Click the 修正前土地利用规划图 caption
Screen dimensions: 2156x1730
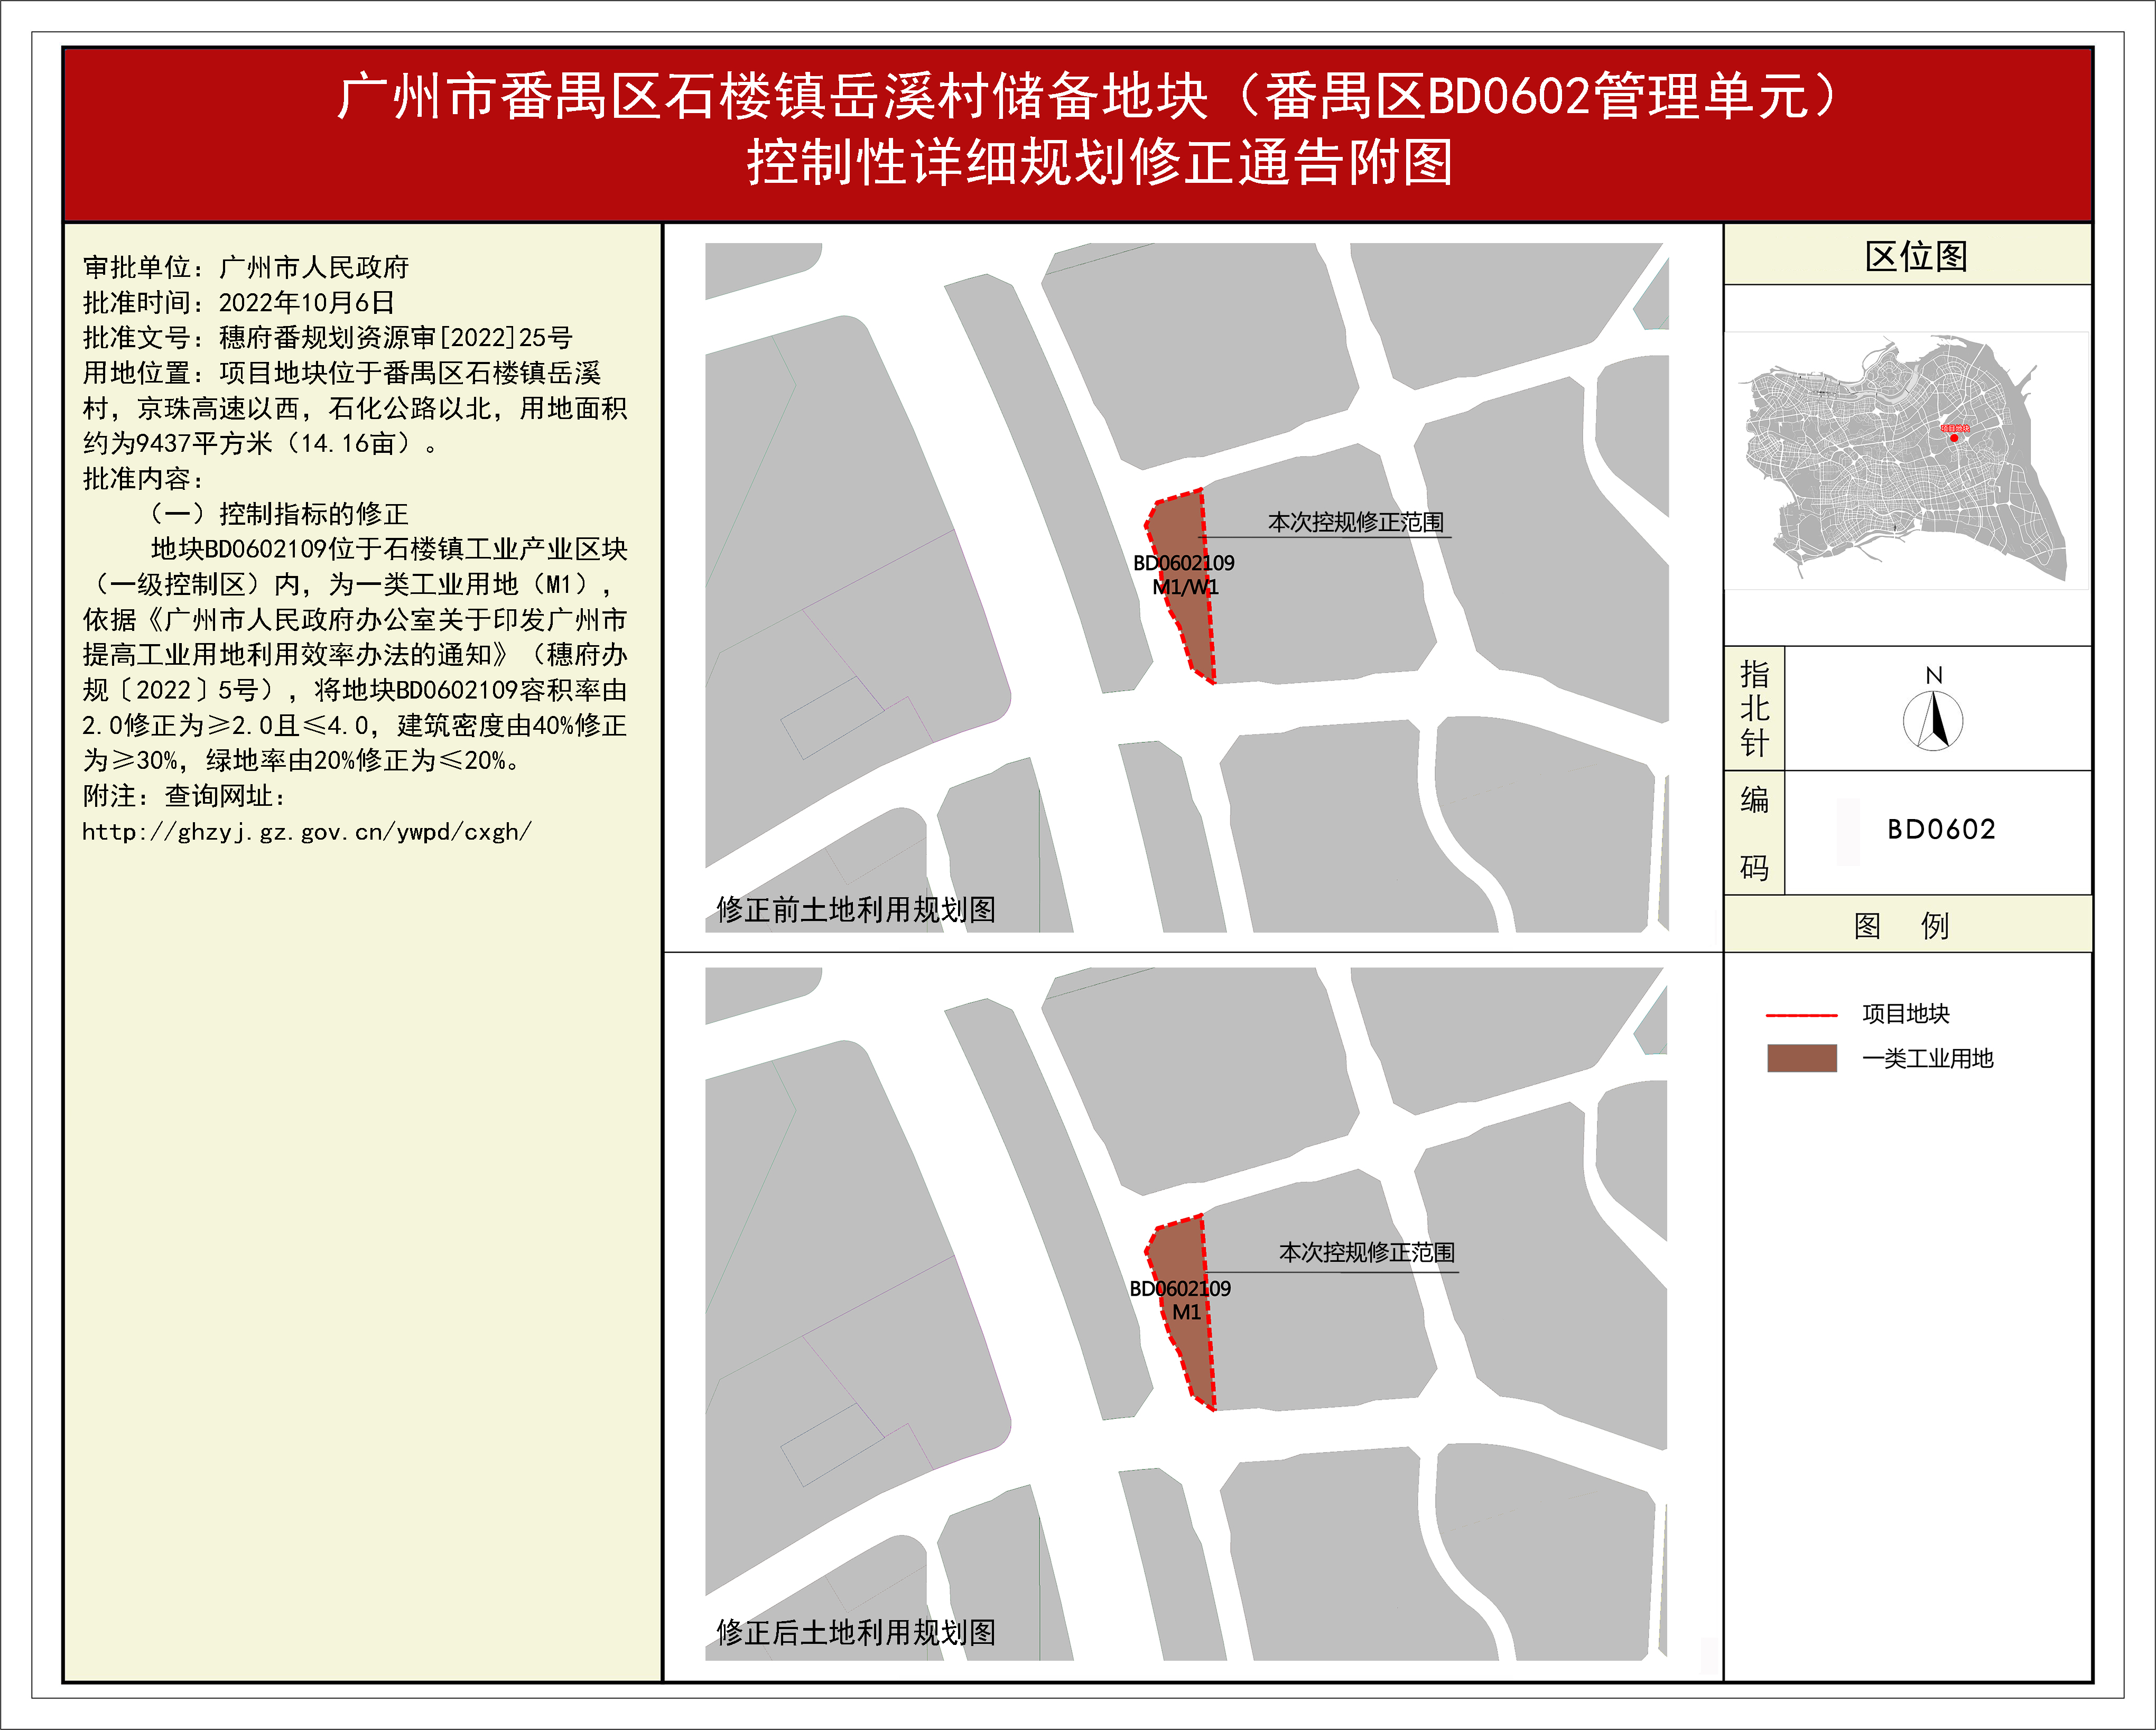855,909
